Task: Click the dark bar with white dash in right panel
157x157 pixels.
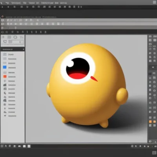Action: 153,67
